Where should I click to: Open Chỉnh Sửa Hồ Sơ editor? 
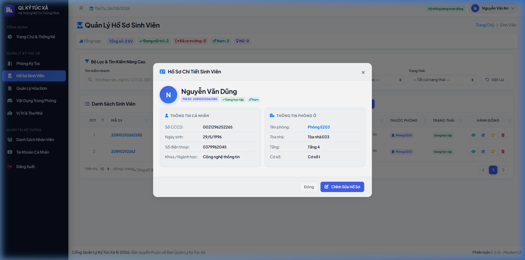tap(342, 187)
